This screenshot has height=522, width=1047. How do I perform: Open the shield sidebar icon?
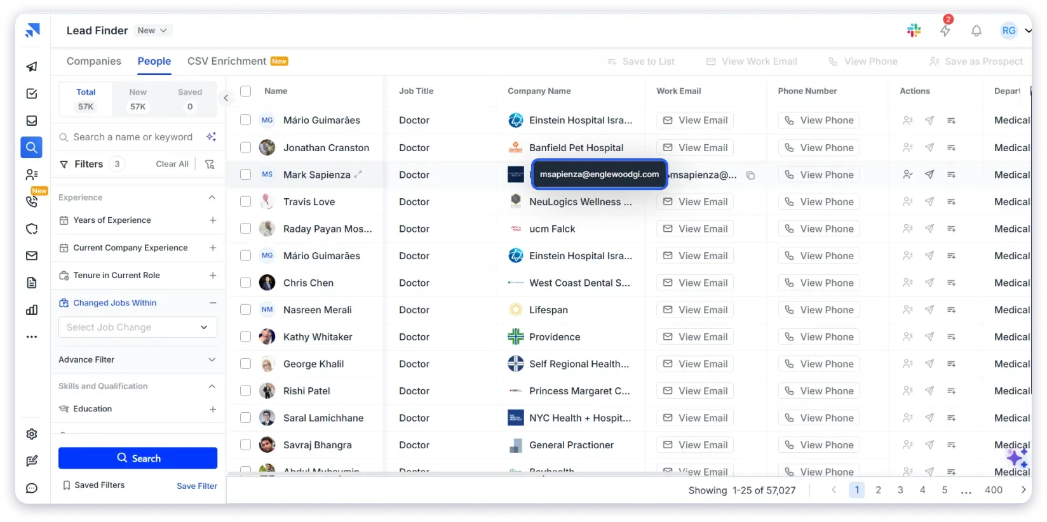pos(32,229)
